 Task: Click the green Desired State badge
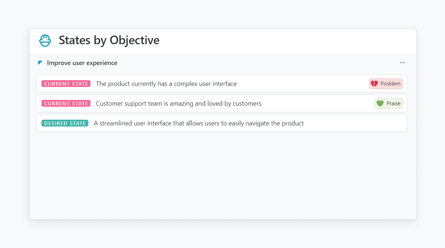point(65,123)
